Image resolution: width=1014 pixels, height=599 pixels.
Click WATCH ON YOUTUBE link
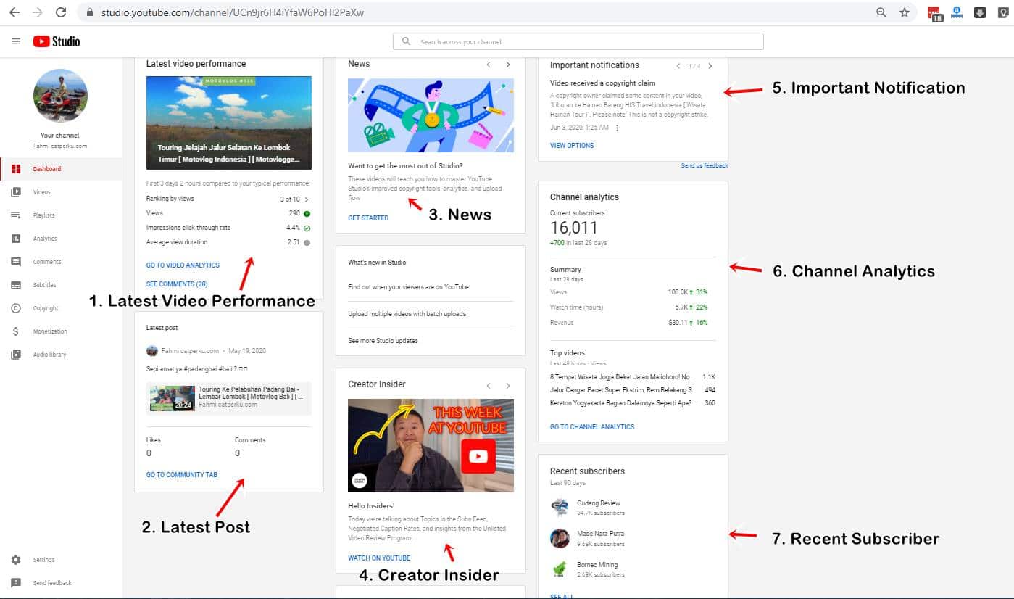(379, 558)
